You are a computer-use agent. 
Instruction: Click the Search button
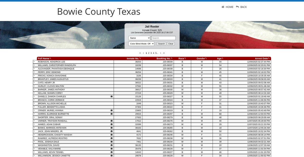click(161, 44)
